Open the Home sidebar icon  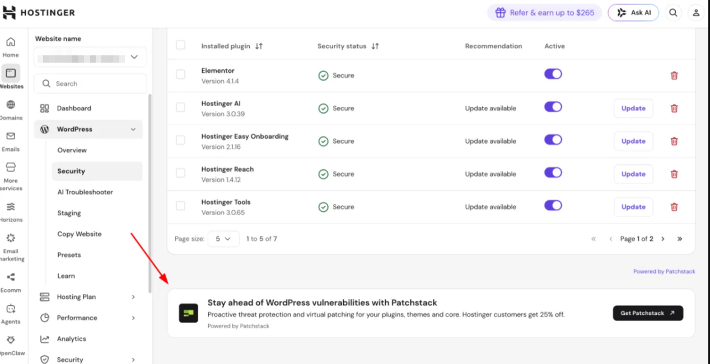coord(11,42)
